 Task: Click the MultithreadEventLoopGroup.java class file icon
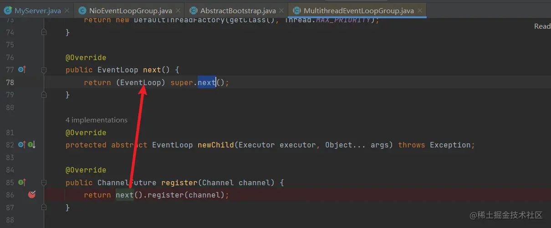point(297,10)
